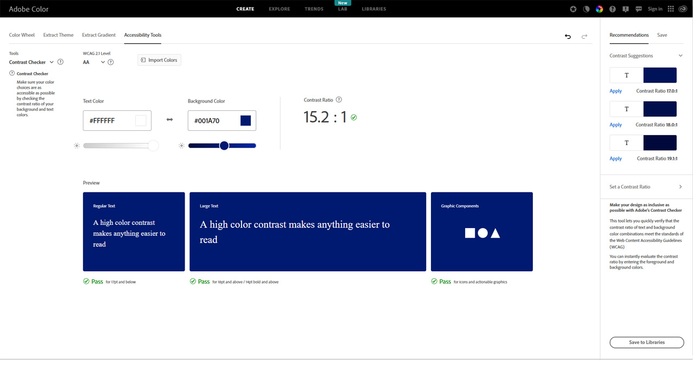Image resolution: width=693 pixels, height=389 pixels.
Task: Open the Contrast Checker tools dropdown
Action: (x=31, y=62)
